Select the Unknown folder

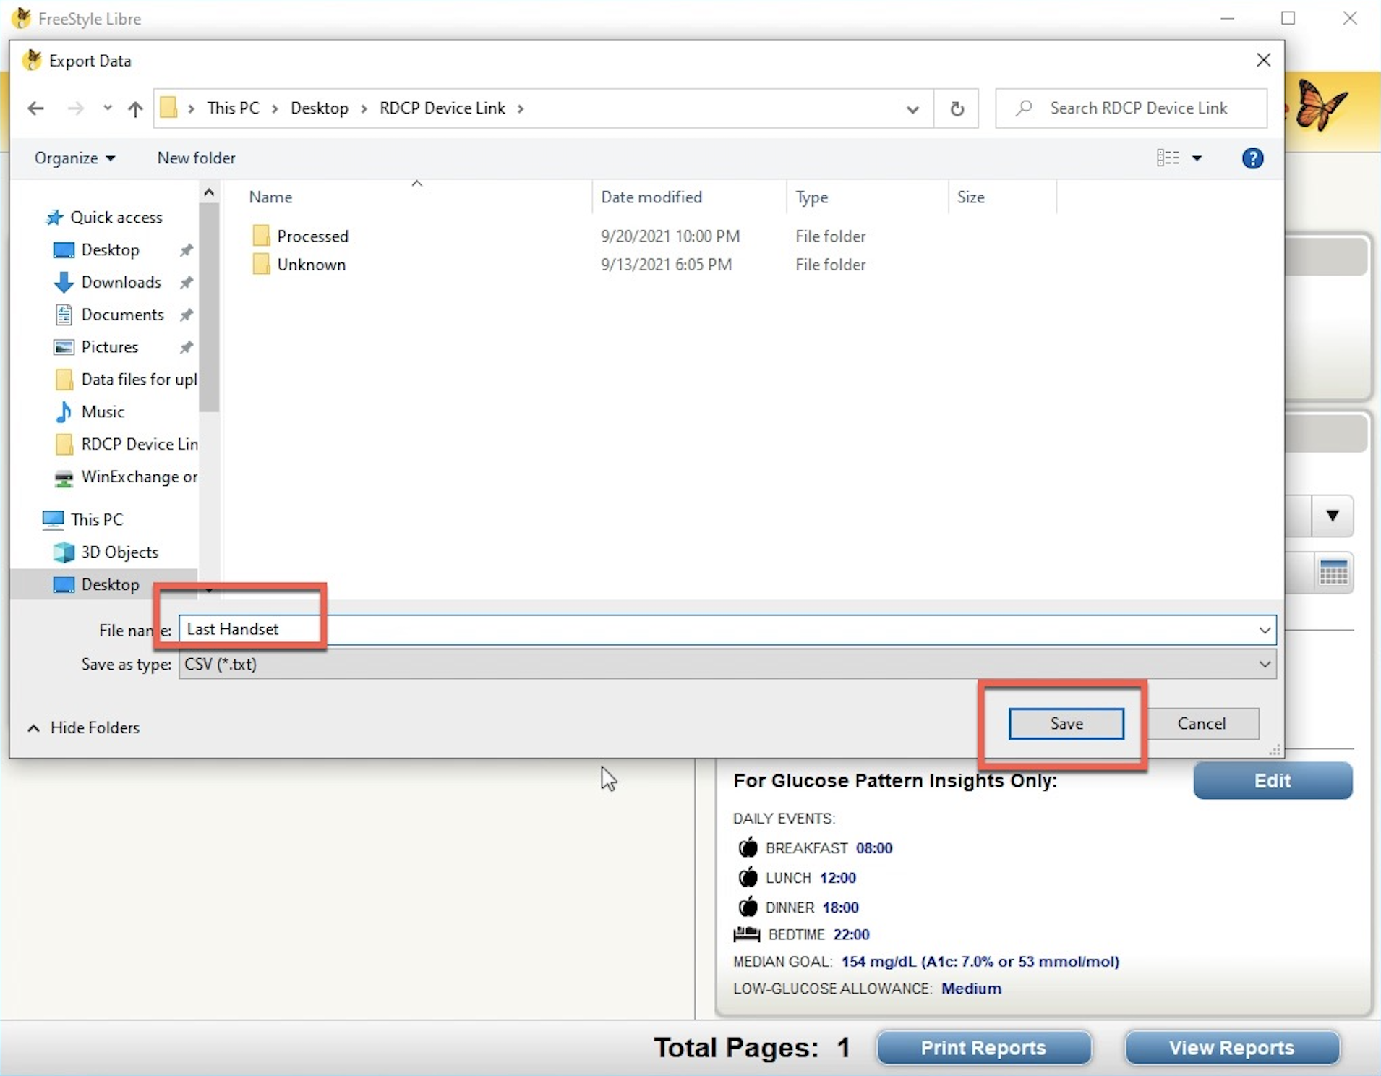click(299, 265)
